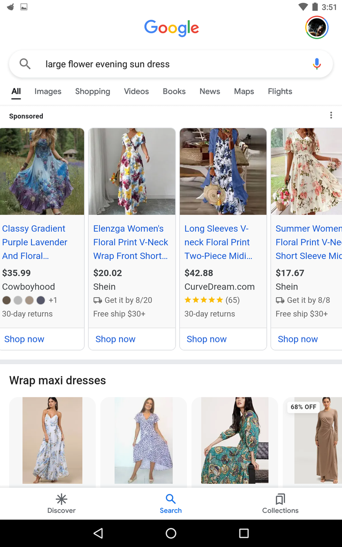Select the Flights tab
342x547 pixels.
pos(280,92)
